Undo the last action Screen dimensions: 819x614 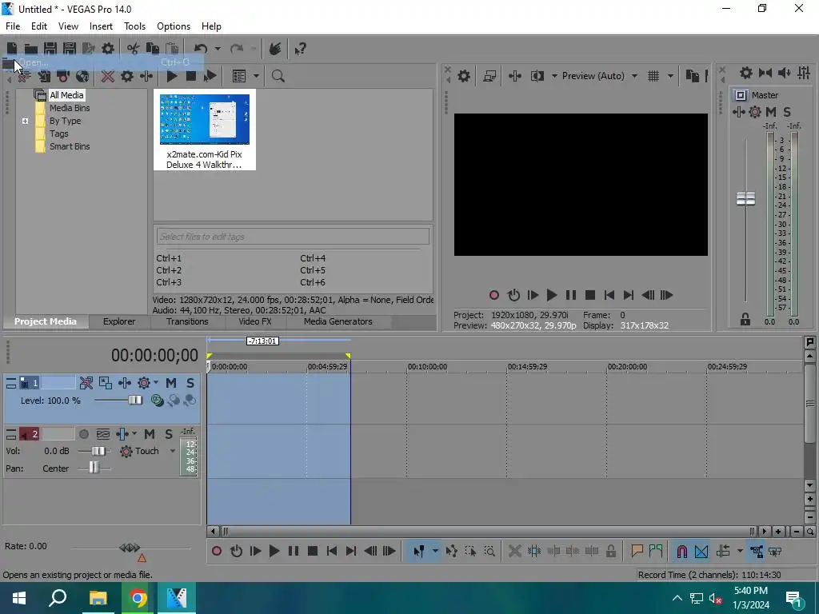pos(201,49)
